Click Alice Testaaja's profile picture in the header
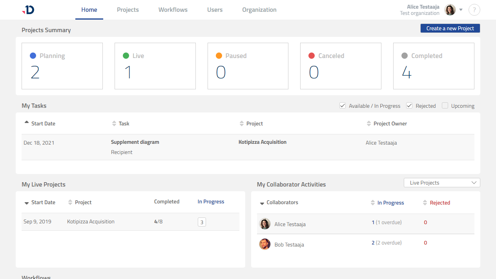The width and height of the screenshot is (496, 279). coord(450,9)
